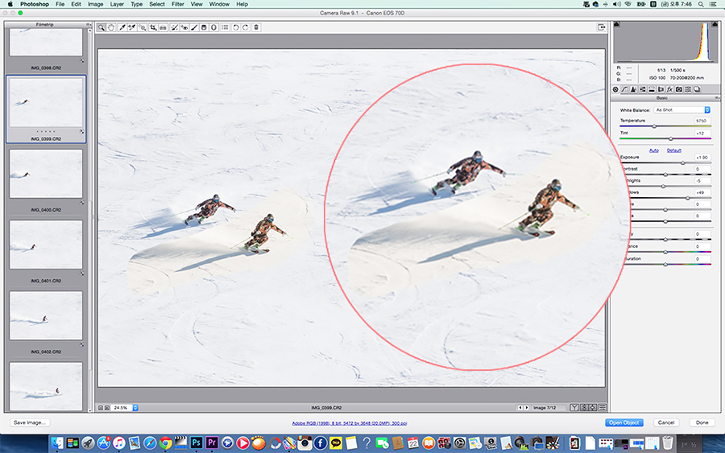
Task: Open workflow options link at bottom
Action: tap(350, 423)
